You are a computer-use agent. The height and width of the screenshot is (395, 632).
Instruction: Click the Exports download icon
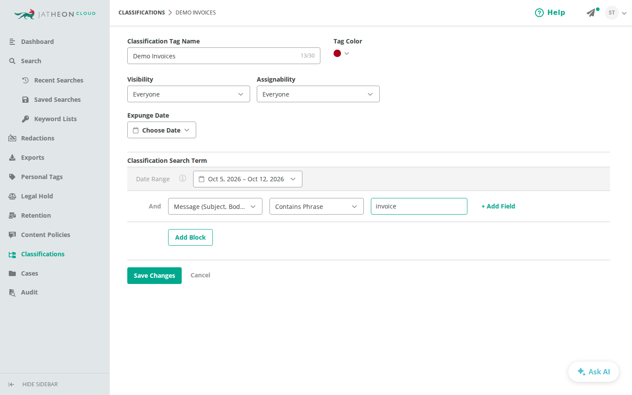click(12, 158)
